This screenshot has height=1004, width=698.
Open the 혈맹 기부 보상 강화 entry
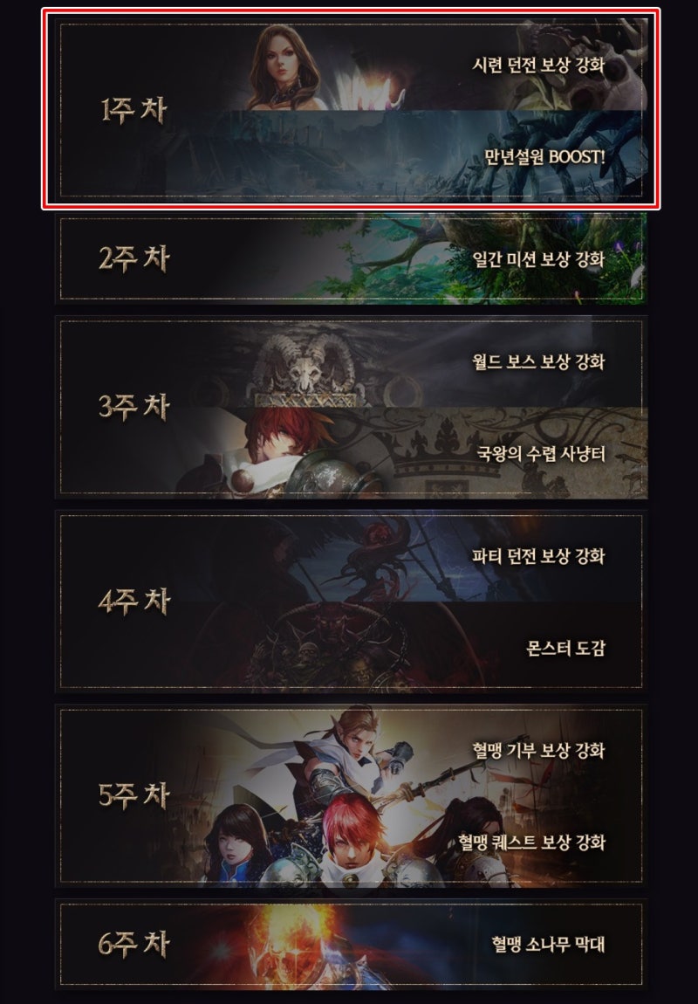(538, 751)
